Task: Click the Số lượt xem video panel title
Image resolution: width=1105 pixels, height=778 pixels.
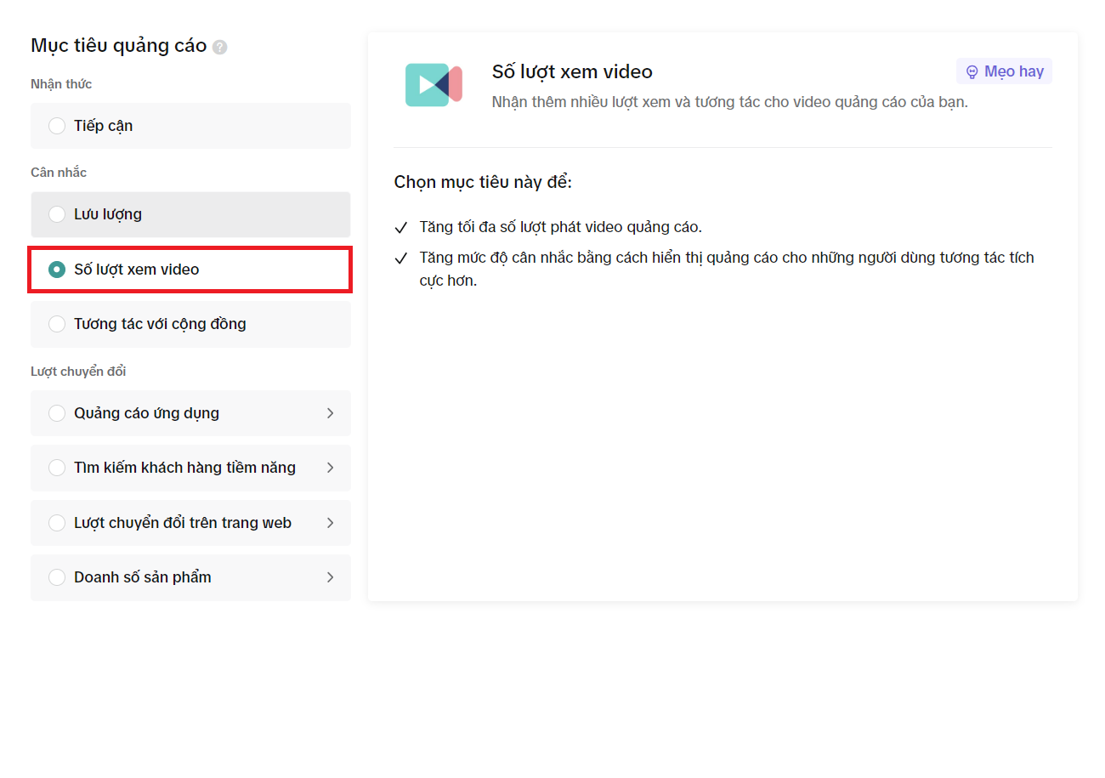Action: [x=572, y=71]
